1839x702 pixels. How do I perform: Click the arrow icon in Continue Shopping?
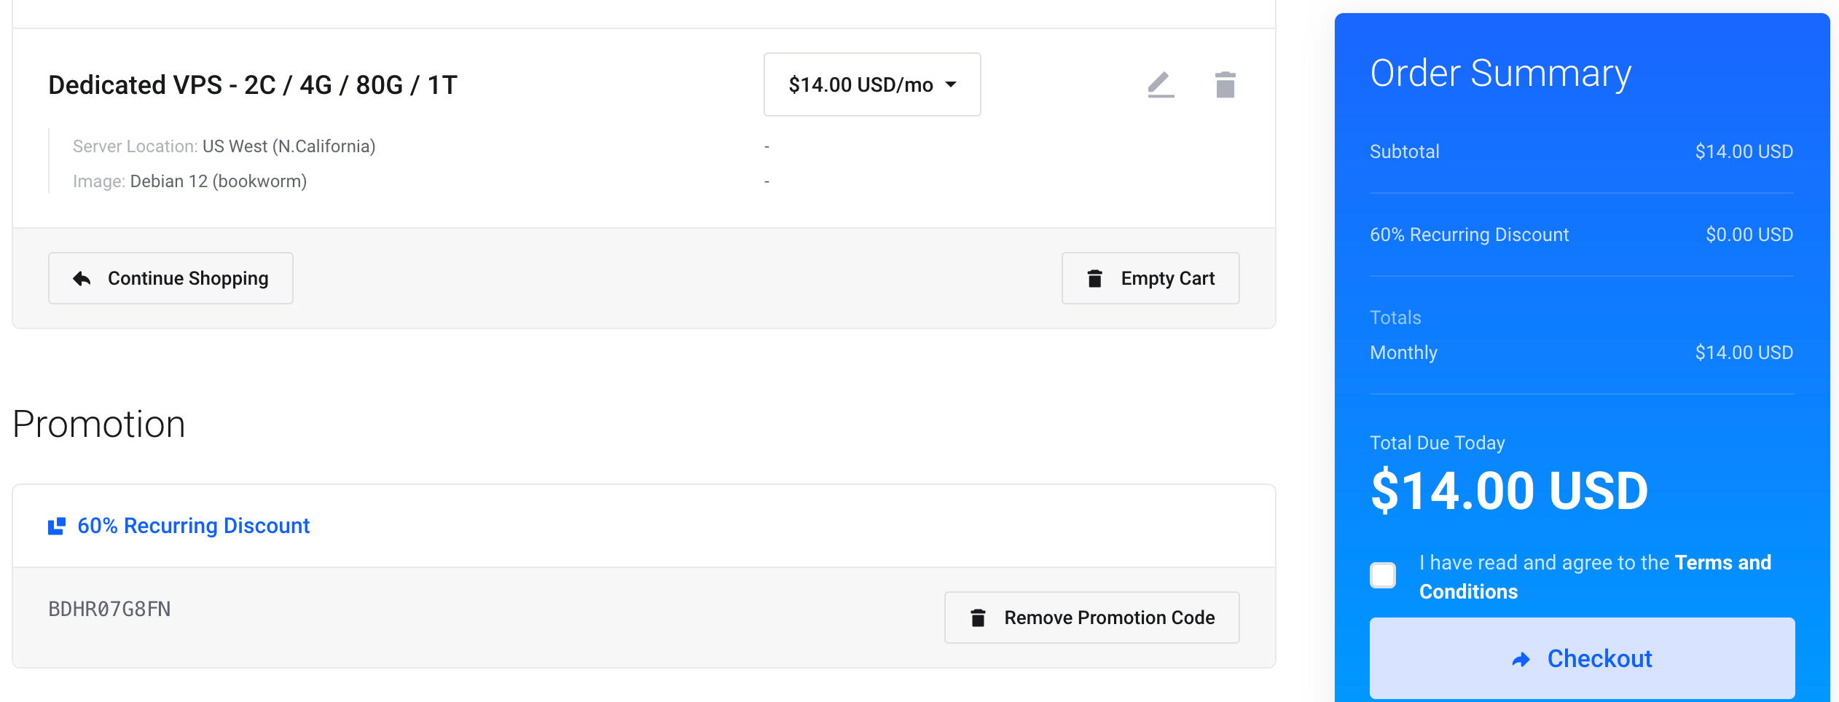tap(82, 278)
